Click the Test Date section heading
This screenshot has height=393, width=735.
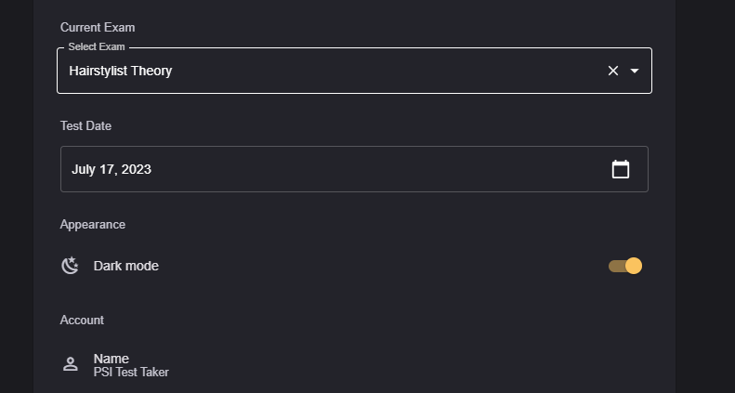click(85, 125)
